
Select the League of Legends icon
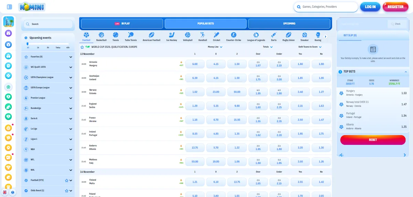(x=256, y=35)
